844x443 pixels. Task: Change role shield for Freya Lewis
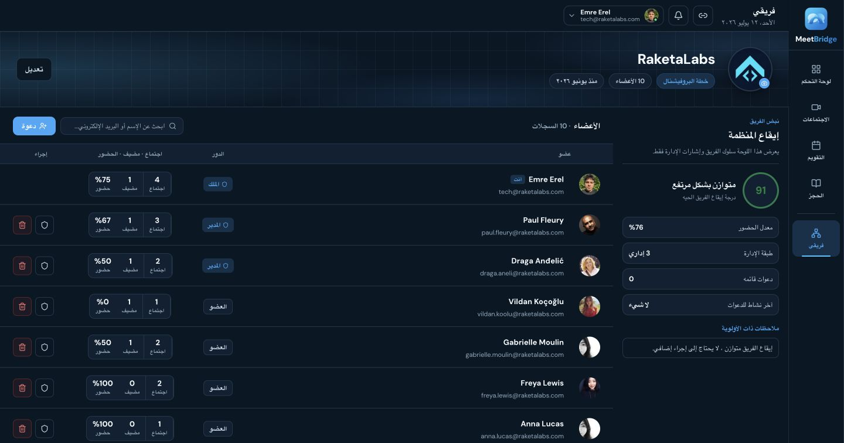(x=45, y=388)
